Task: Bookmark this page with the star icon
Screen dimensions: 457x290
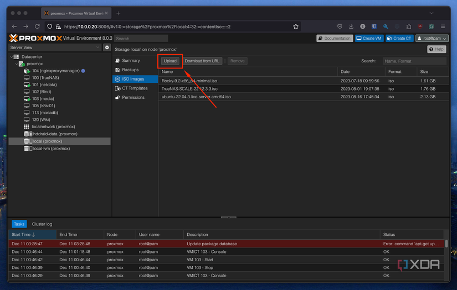Action: (296, 27)
